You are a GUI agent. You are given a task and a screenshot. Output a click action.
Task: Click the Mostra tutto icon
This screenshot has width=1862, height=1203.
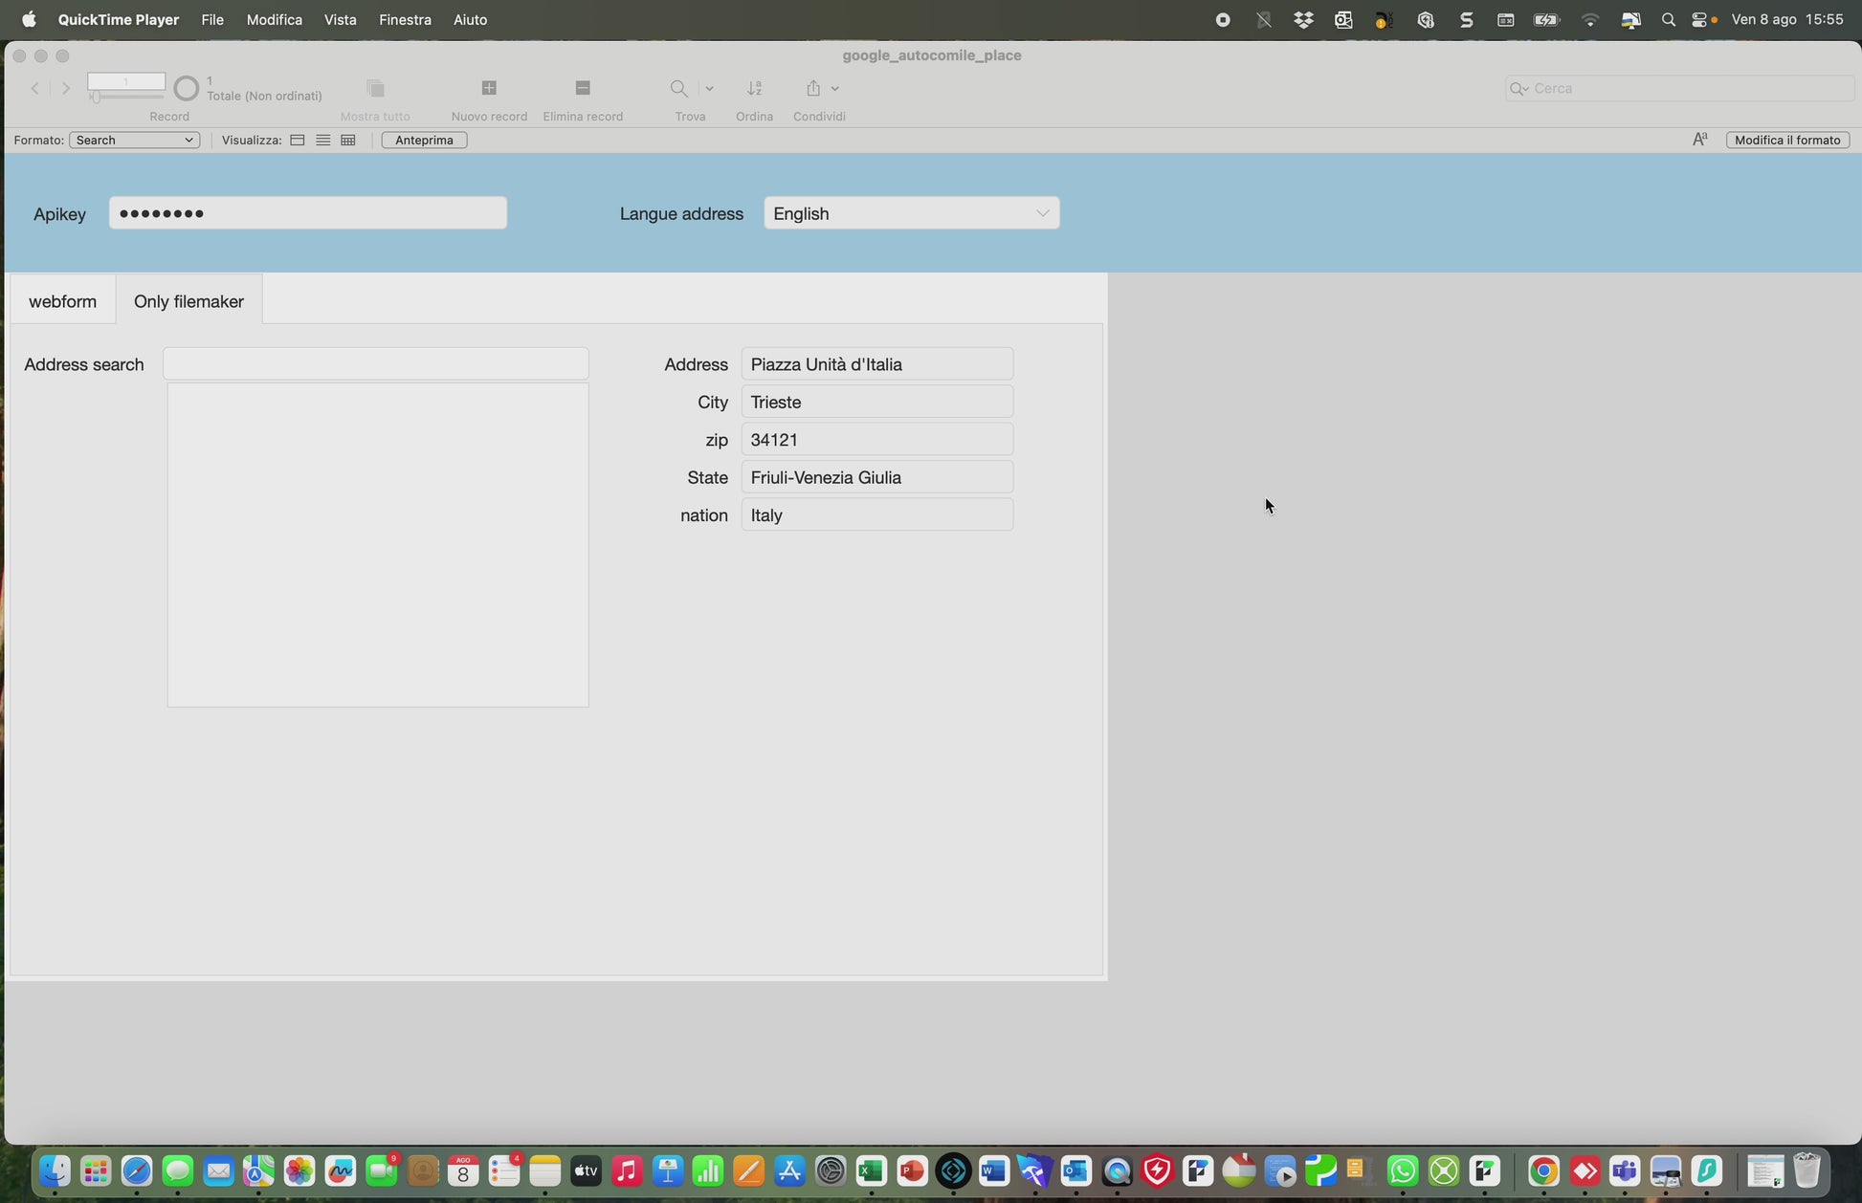[375, 88]
